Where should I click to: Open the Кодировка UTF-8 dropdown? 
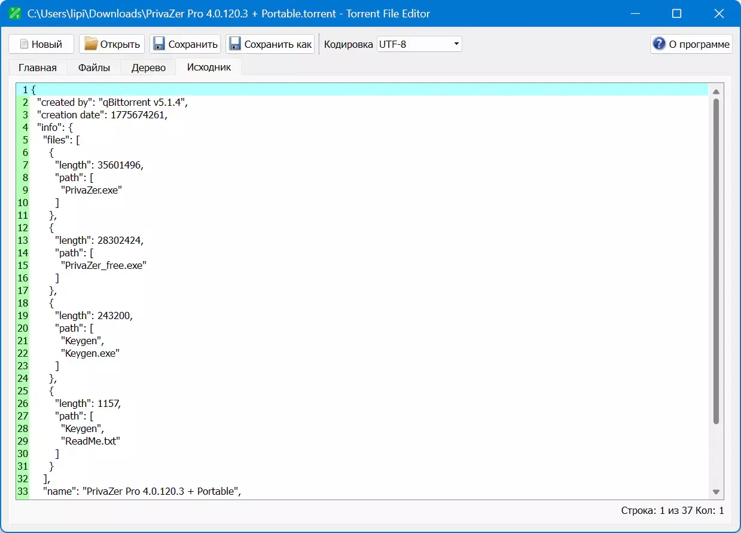coord(419,44)
